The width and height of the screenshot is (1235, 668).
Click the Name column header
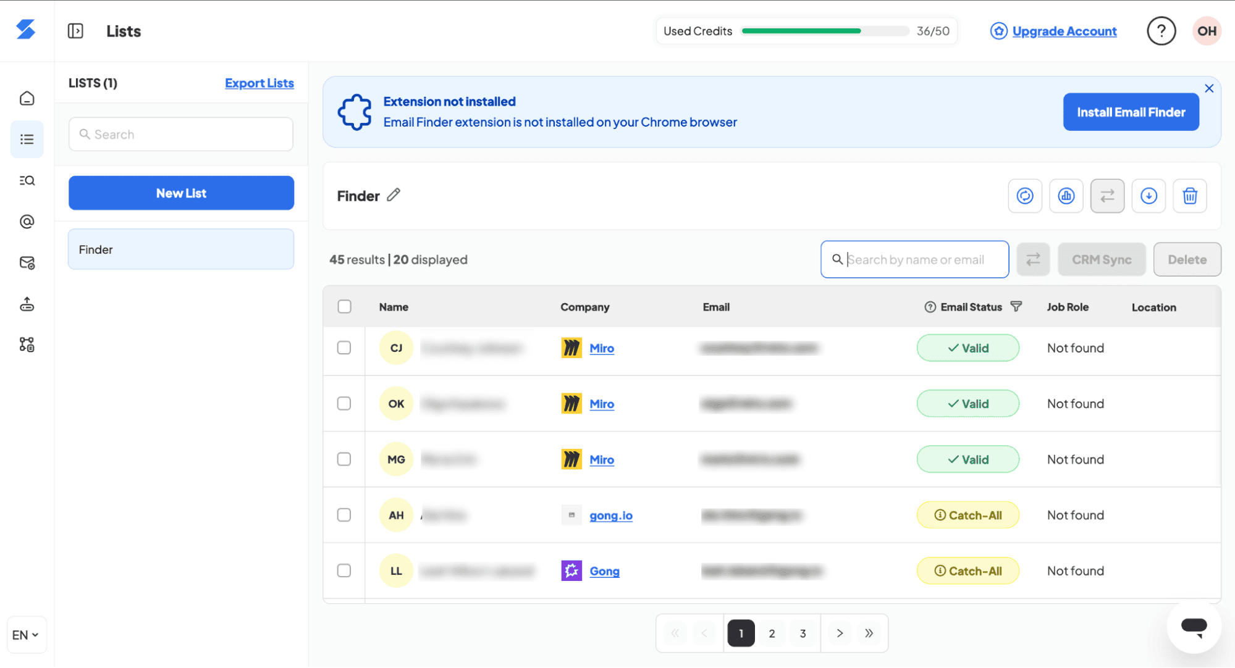tap(394, 307)
